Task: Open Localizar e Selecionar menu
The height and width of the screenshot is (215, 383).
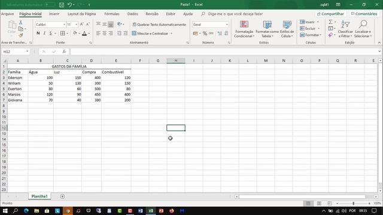Action: coord(363,29)
